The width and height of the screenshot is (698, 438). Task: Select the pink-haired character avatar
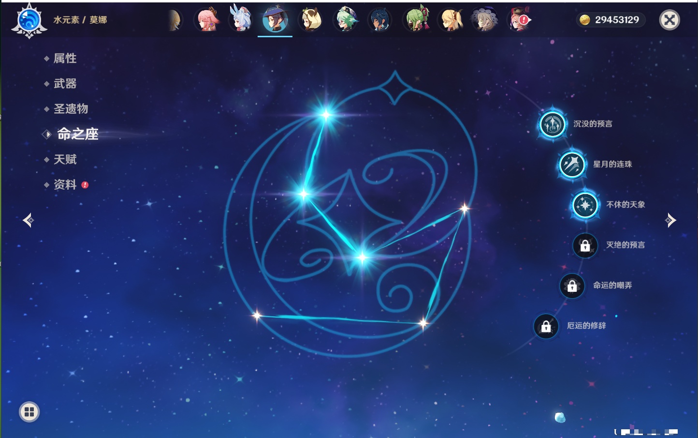(207, 20)
